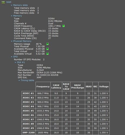
Task: Click the green icon next to Available Physical
Action: tap(48, 49)
